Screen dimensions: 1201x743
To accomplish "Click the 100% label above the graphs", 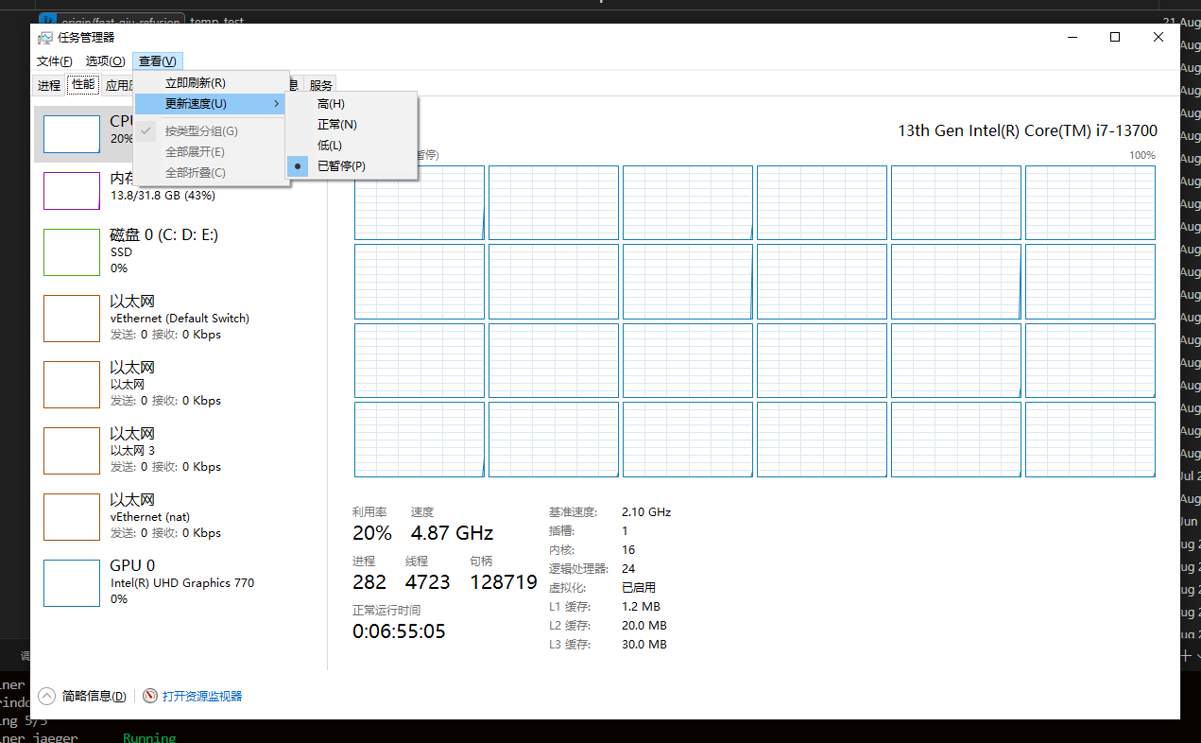I will click(x=1142, y=155).
